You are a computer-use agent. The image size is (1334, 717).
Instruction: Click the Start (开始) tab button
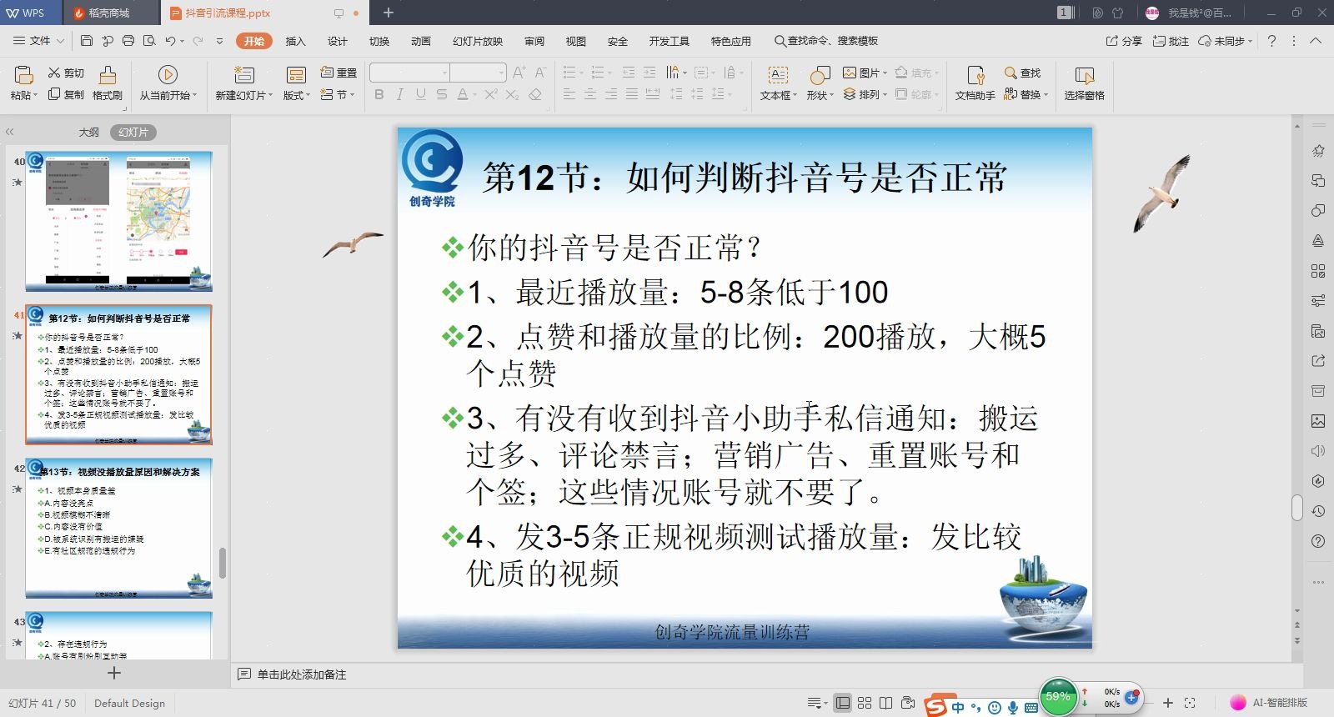(x=254, y=41)
